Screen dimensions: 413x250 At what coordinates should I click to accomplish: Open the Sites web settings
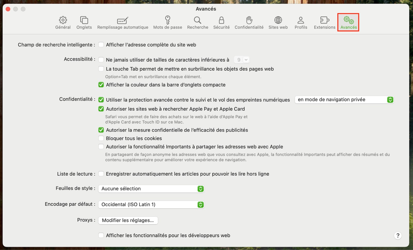click(278, 22)
